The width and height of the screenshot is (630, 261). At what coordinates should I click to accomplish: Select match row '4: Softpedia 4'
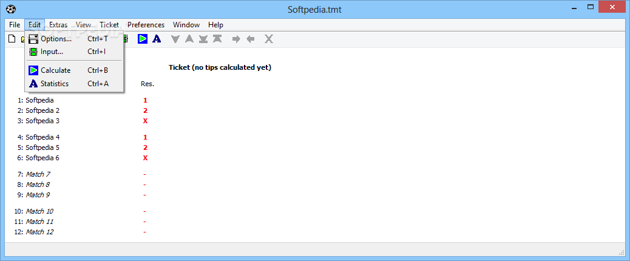click(x=39, y=137)
